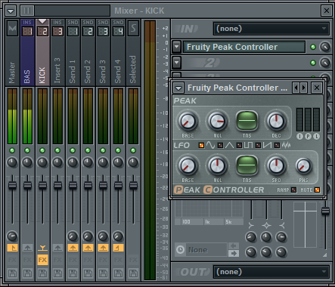This screenshot has height=287, width=335.
Task: Toggle the MUTE checkbox
Action: coord(317,190)
